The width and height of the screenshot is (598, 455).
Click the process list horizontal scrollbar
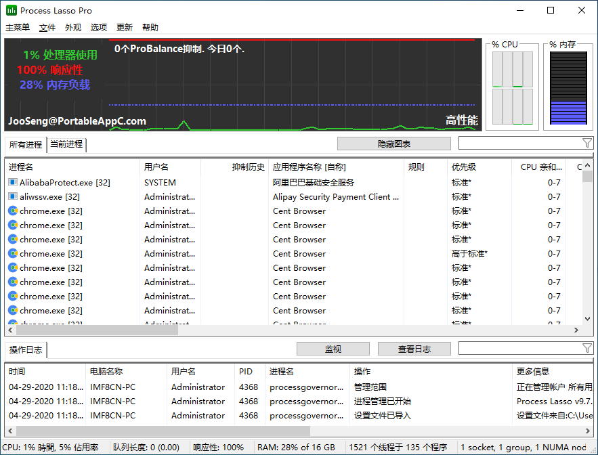tap(95, 330)
